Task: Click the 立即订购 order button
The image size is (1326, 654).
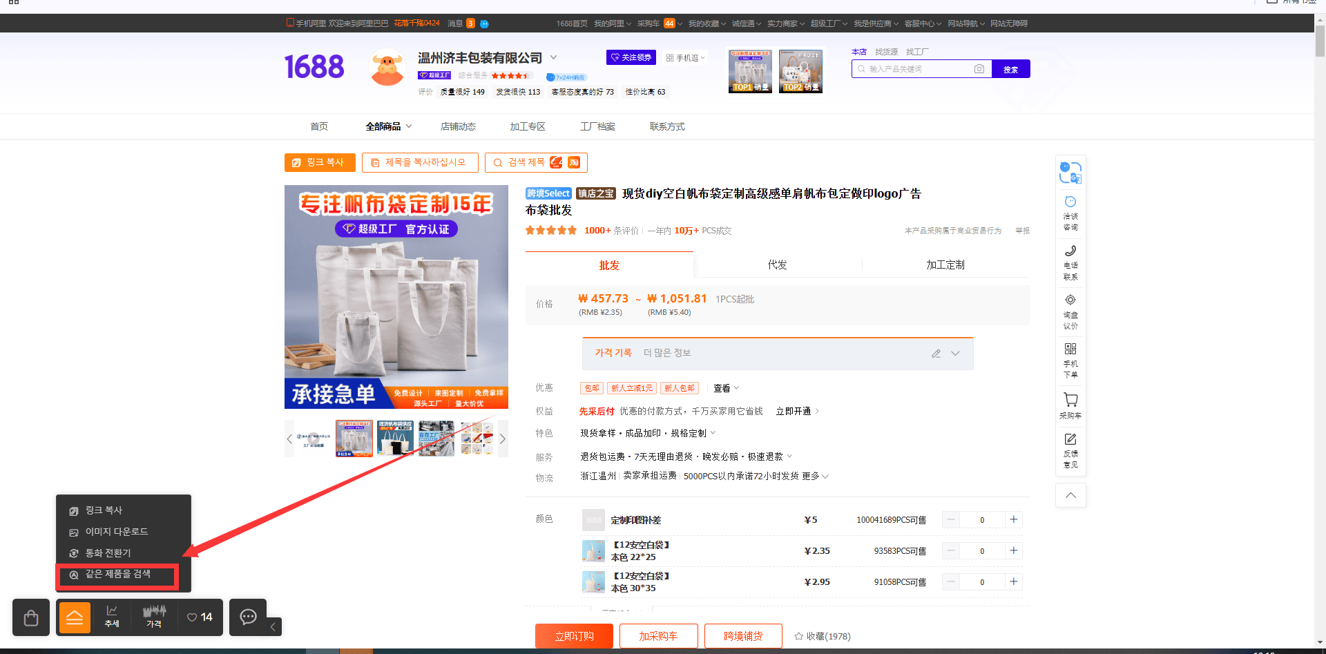Action: click(x=574, y=636)
